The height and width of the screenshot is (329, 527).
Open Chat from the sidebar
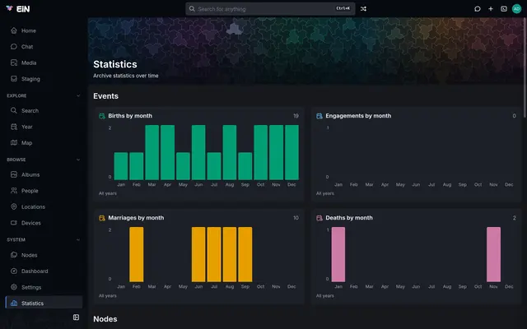[44, 47]
